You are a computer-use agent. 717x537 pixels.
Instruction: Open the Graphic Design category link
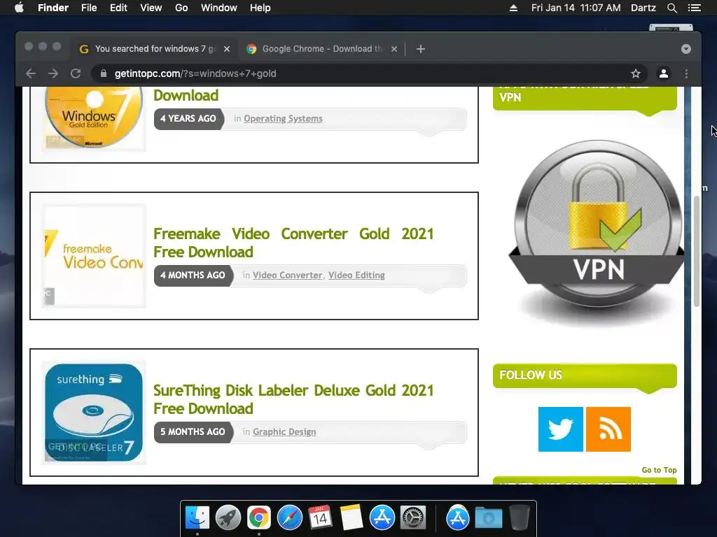pos(284,432)
